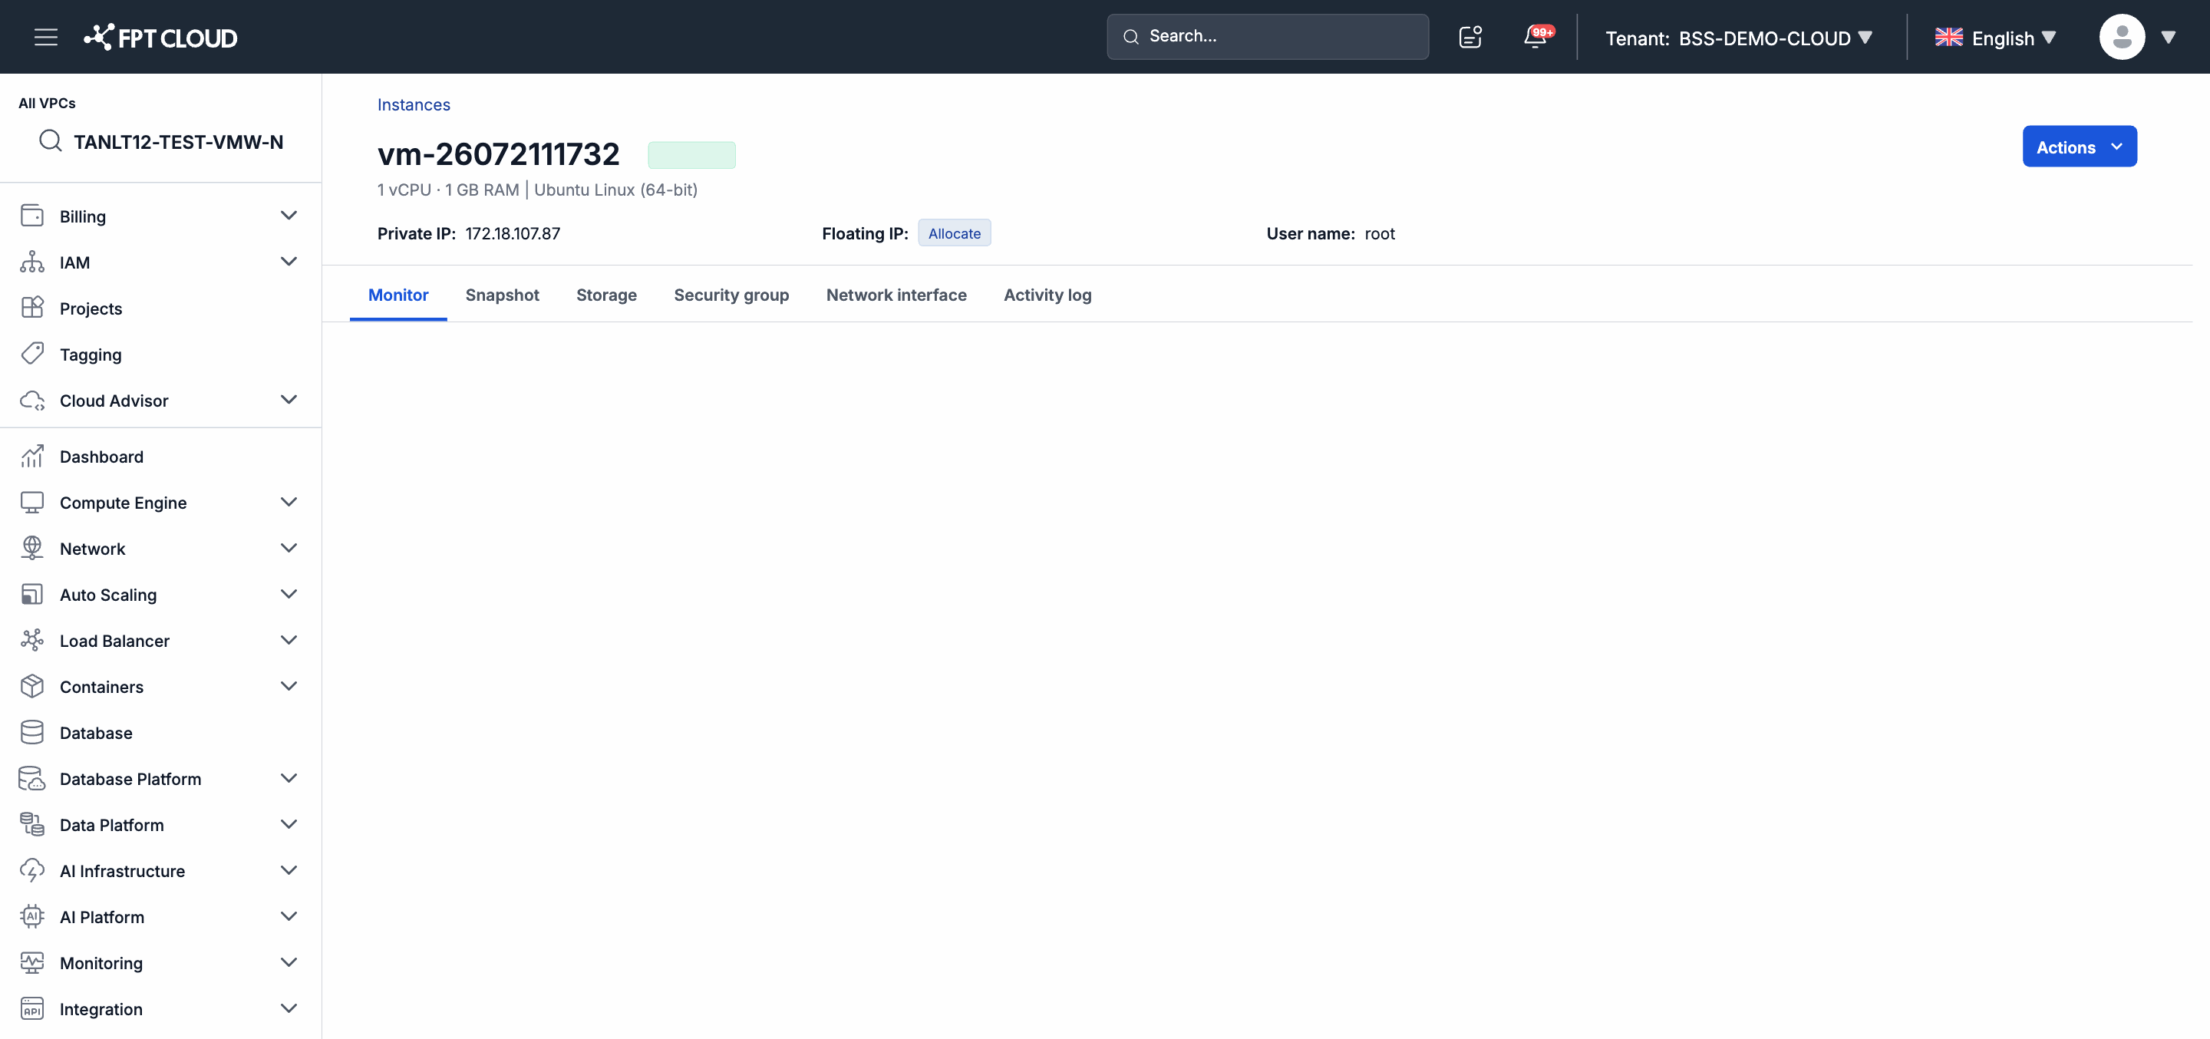
Task: Click the Billing wallet icon
Action: coord(31,216)
